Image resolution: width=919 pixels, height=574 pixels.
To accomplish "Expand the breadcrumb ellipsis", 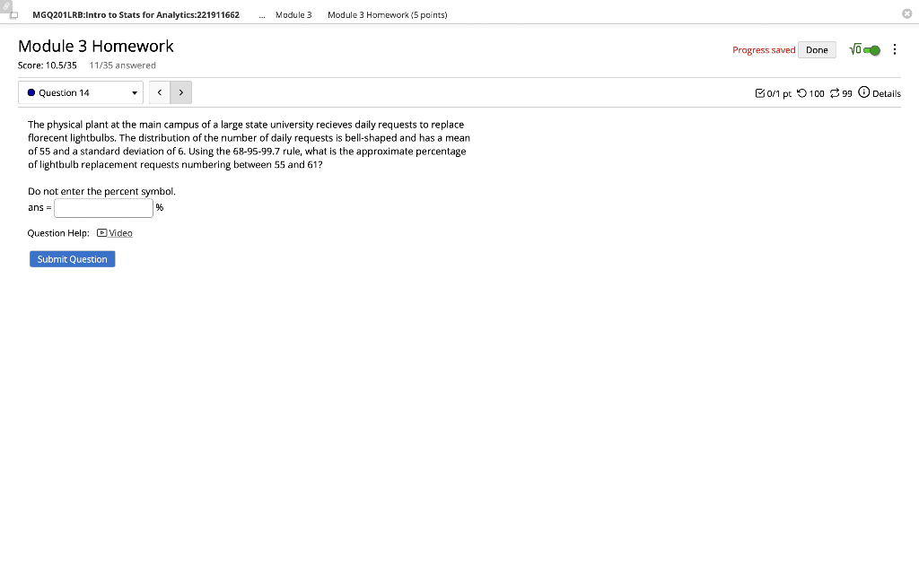I will click(x=262, y=15).
